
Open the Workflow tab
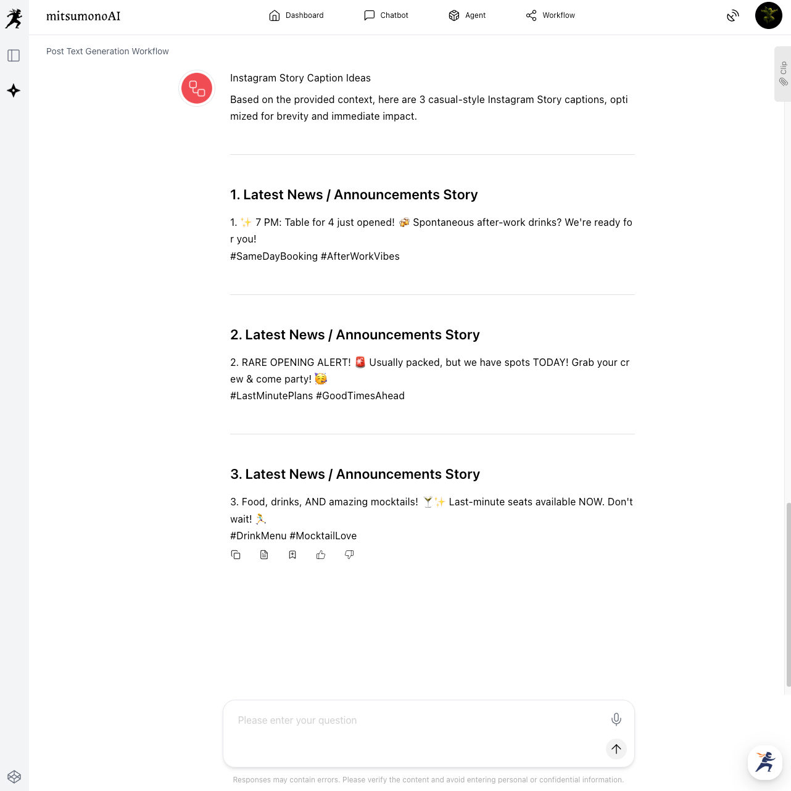click(x=550, y=15)
